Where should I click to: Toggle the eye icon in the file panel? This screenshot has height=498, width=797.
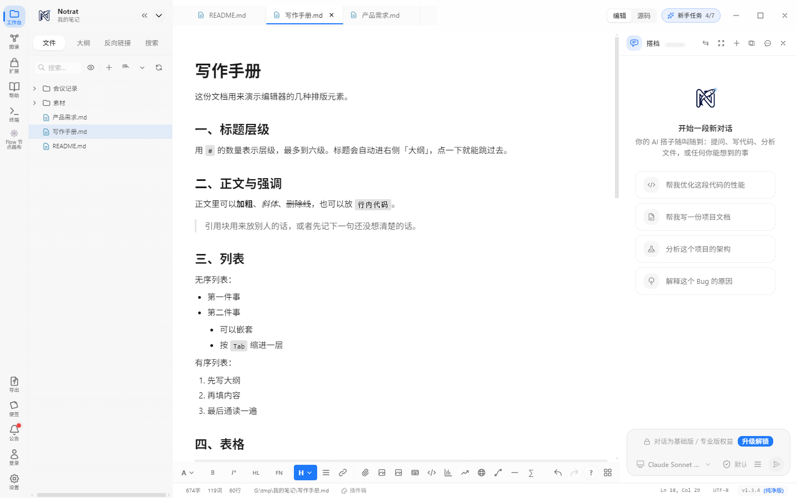(x=91, y=68)
